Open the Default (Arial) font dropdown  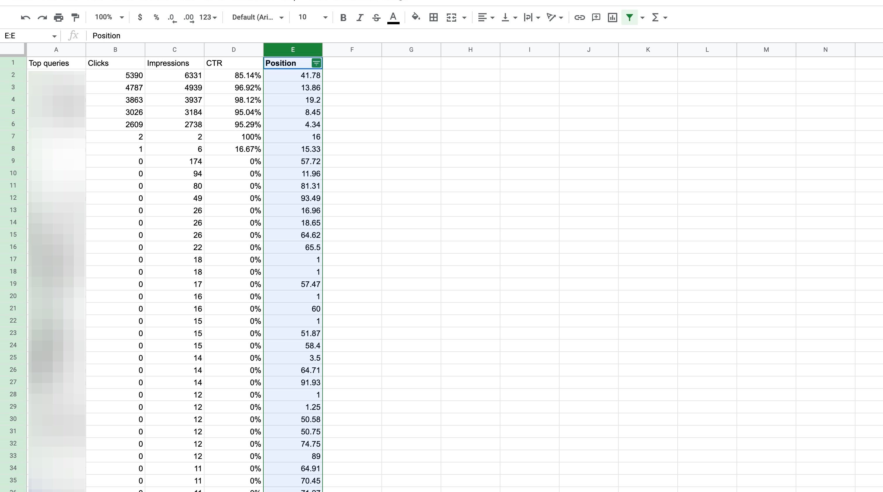(x=258, y=18)
